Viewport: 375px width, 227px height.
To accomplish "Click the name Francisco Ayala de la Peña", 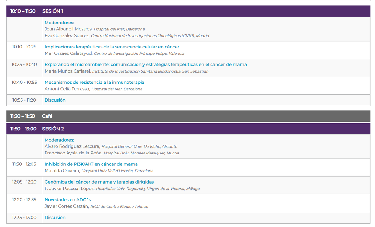I will tap(73, 153).
